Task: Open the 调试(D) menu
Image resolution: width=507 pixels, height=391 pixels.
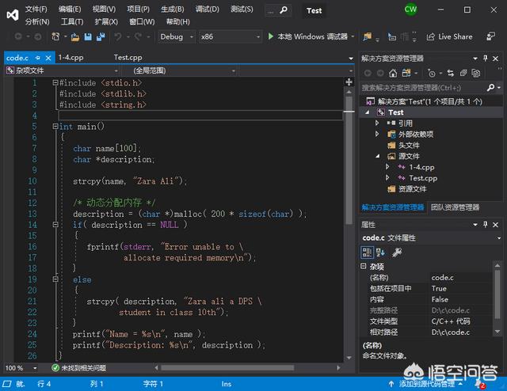Action: (x=207, y=9)
